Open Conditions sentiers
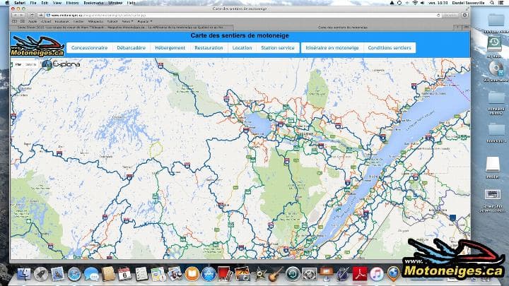509x286 pixels. tap(390, 48)
